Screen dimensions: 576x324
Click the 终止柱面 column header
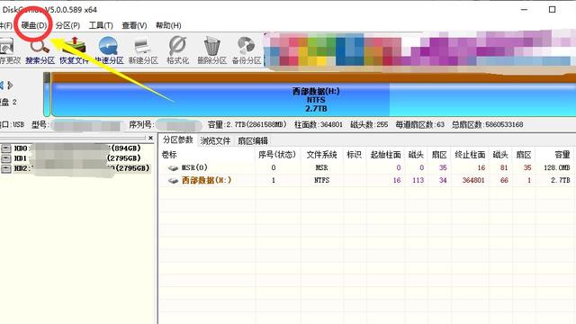[x=470, y=155]
